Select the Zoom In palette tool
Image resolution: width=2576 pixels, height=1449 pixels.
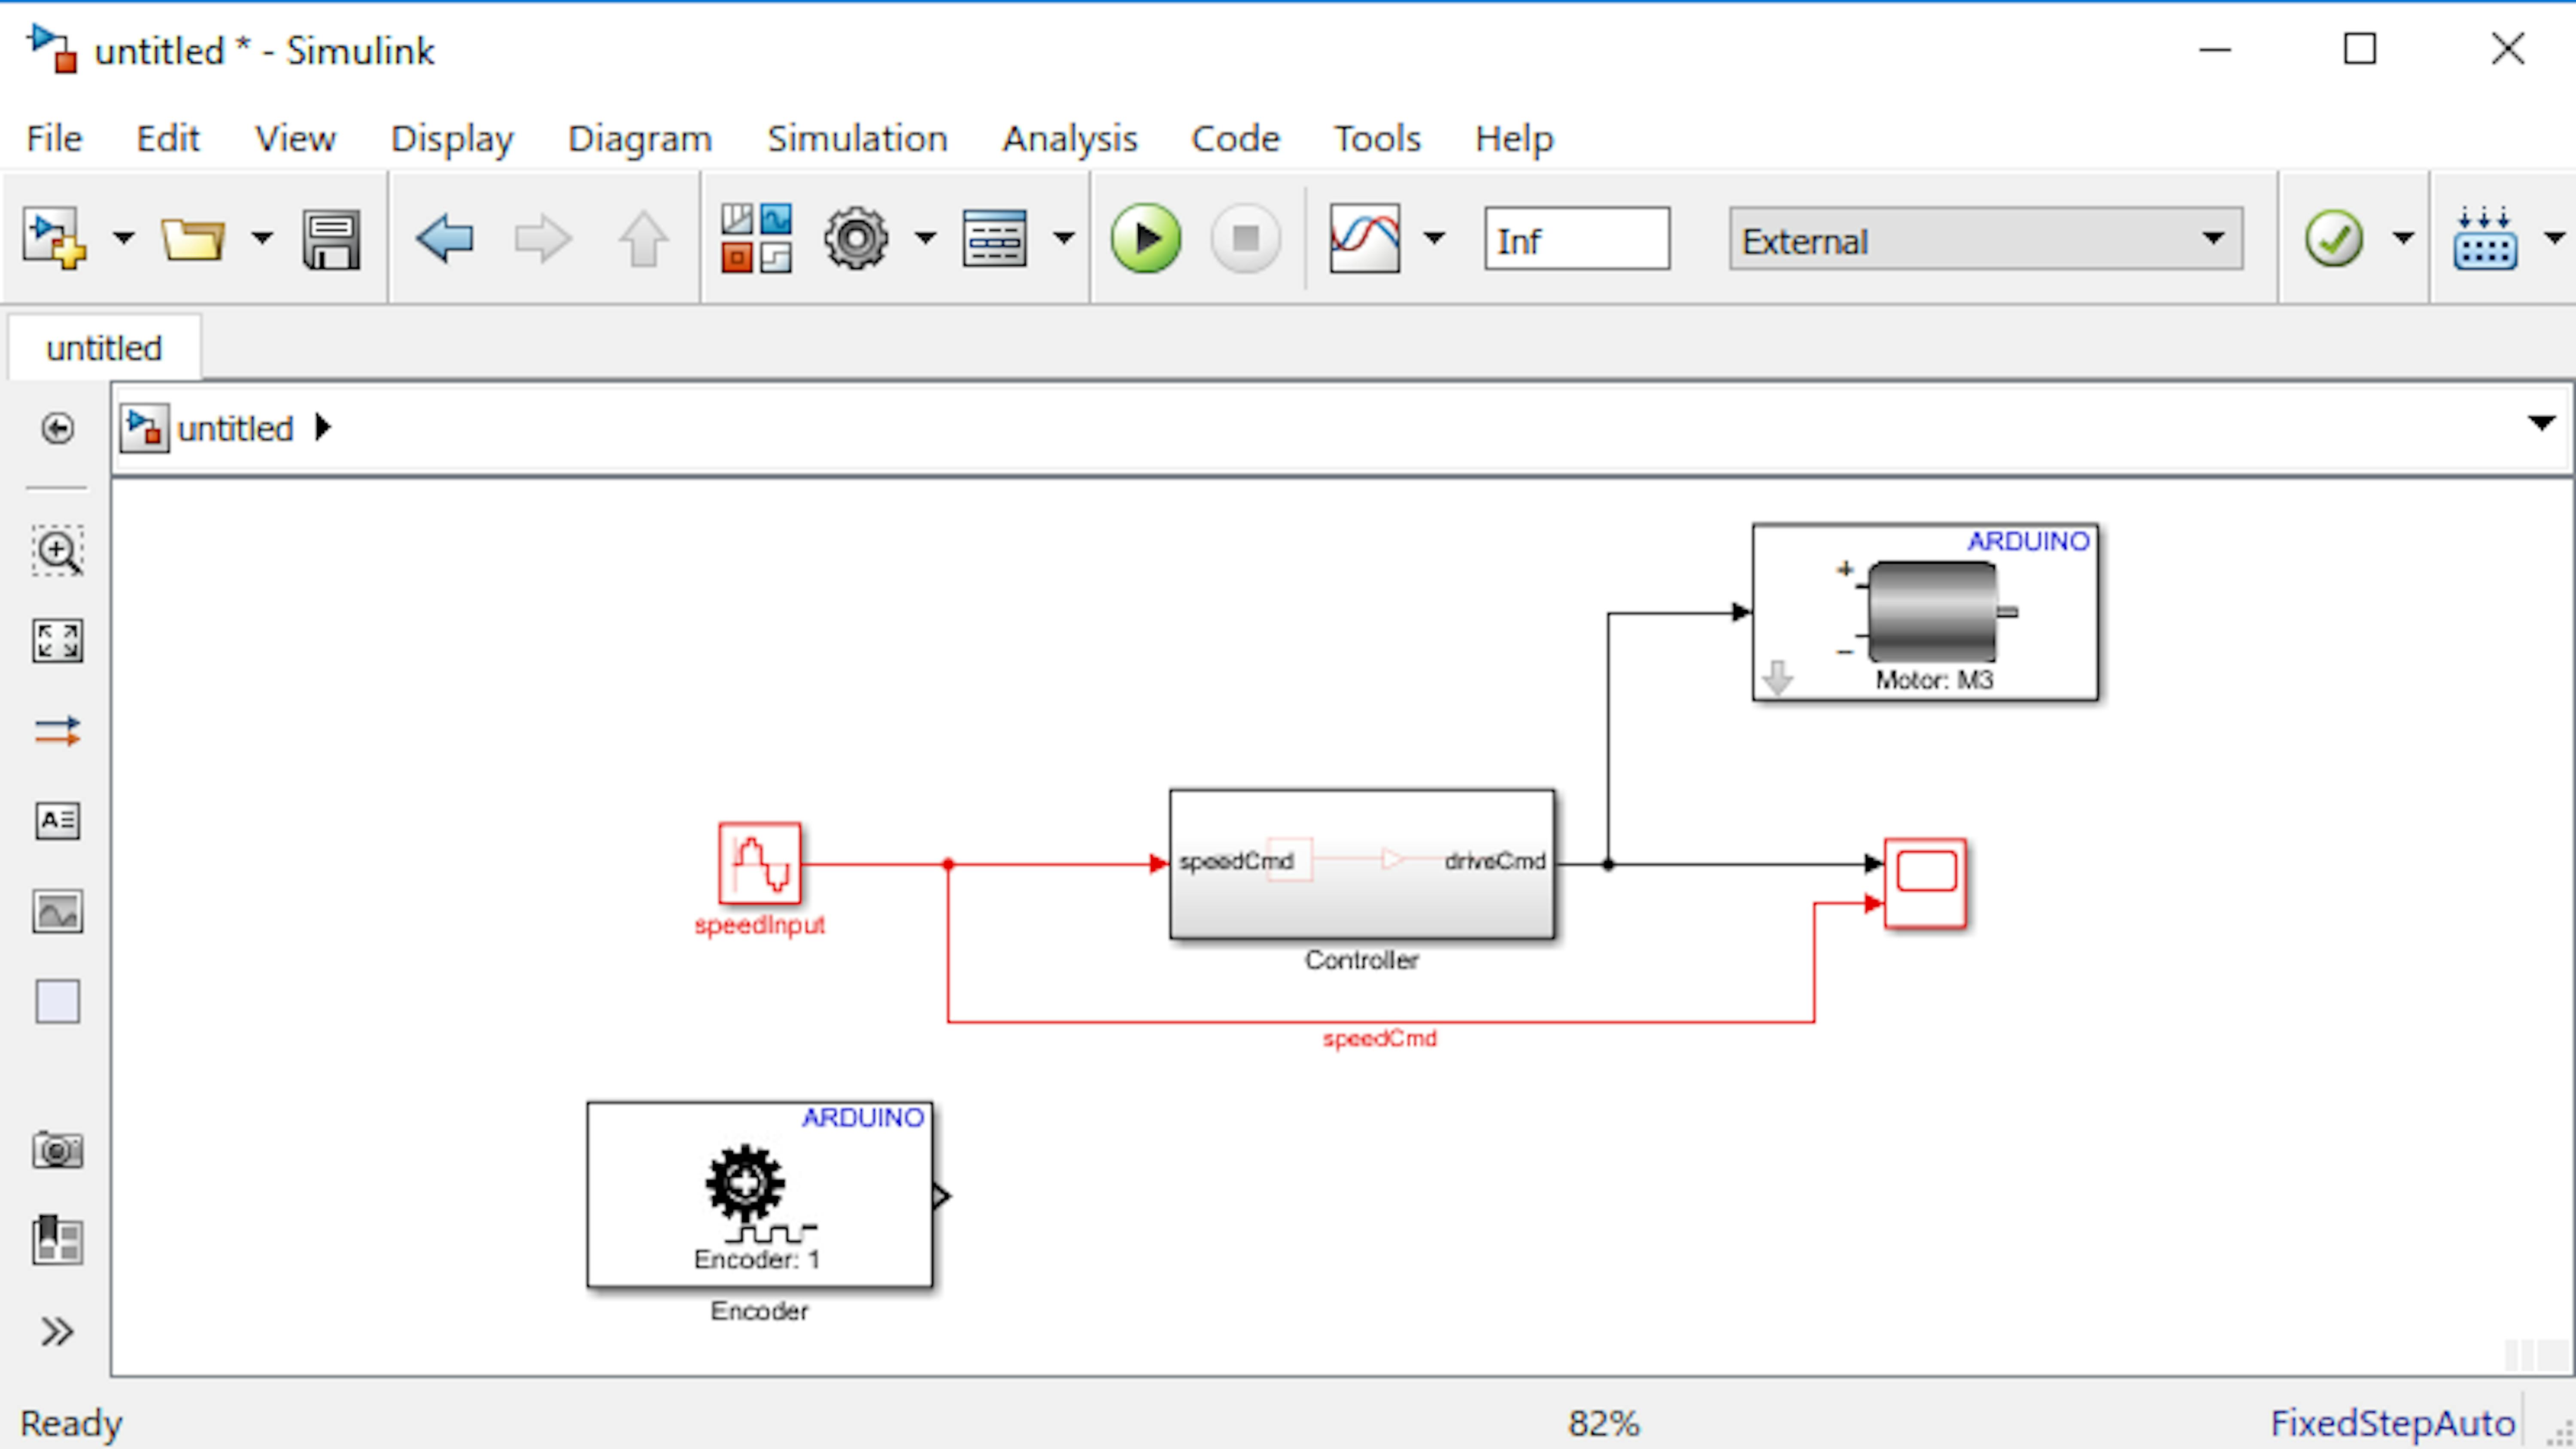pos(58,551)
